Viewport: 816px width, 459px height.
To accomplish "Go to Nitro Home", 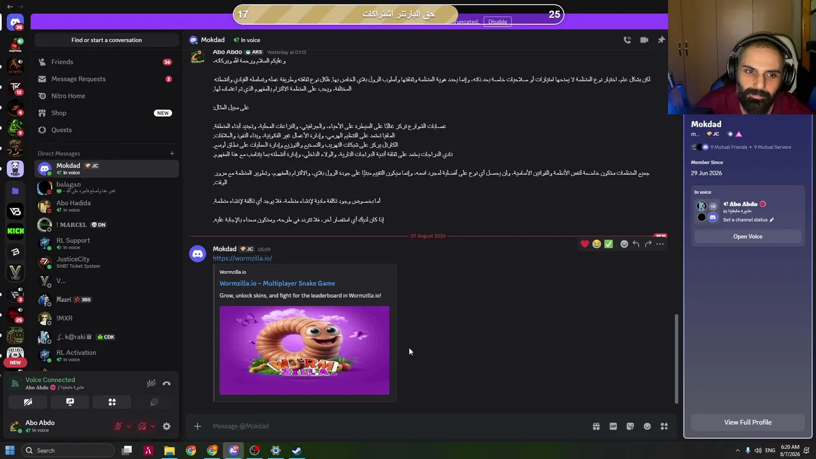I will [106, 96].
